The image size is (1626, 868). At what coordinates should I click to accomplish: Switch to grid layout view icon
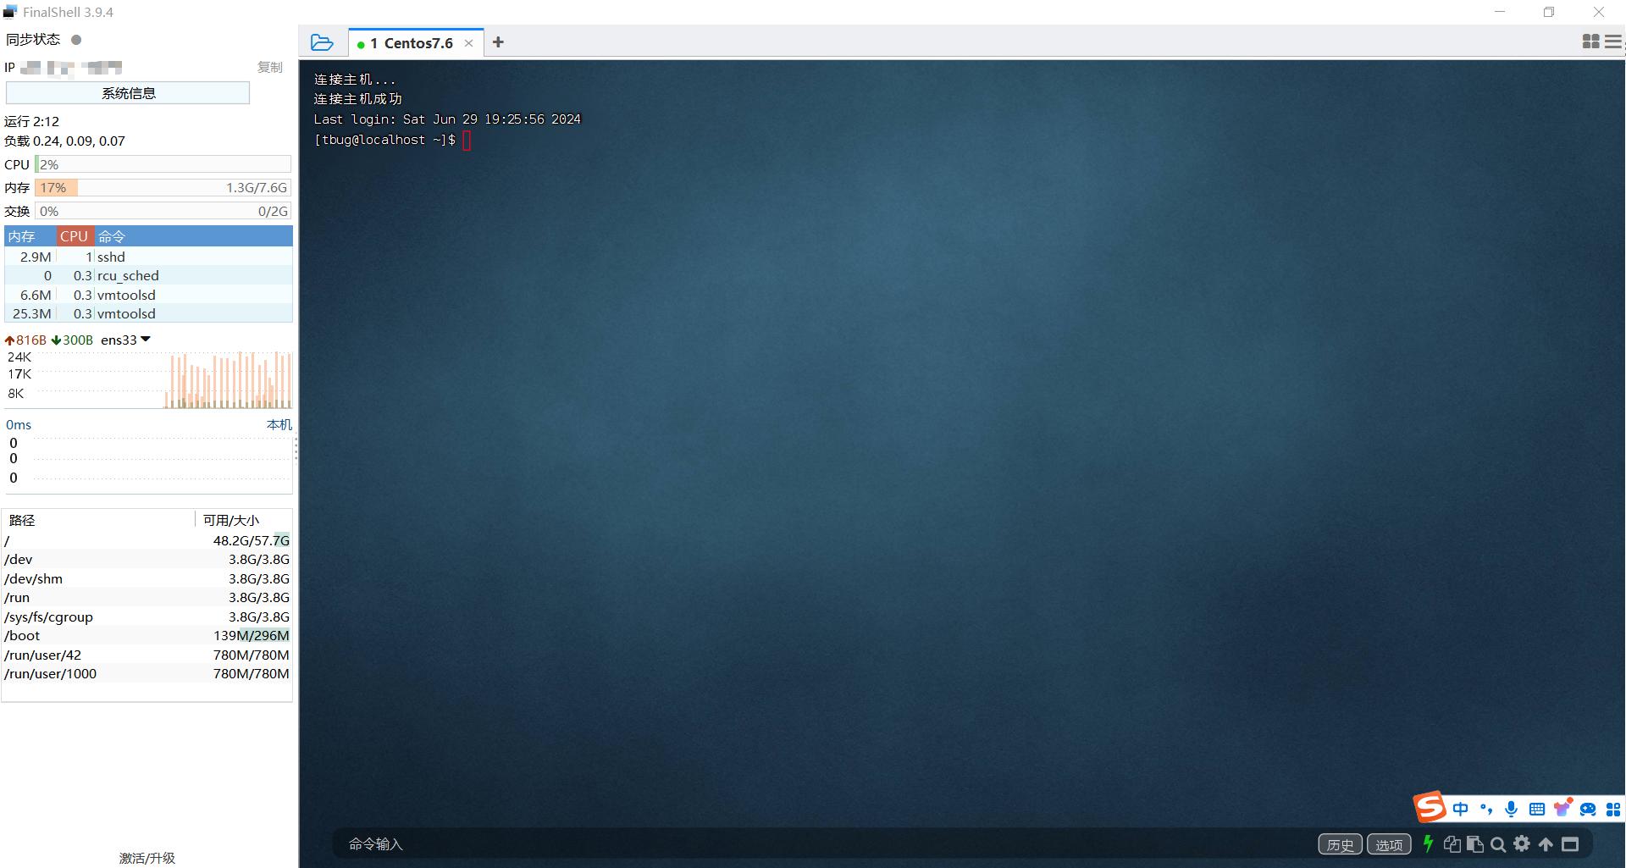tap(1590, 41)
